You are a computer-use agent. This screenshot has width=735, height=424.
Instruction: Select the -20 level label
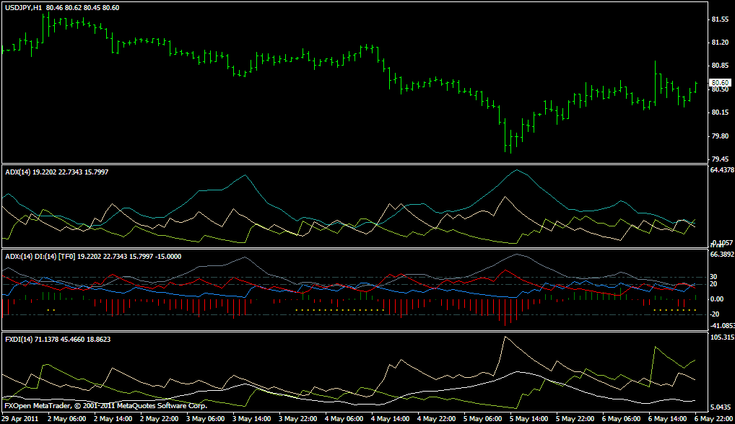[715, 314]
